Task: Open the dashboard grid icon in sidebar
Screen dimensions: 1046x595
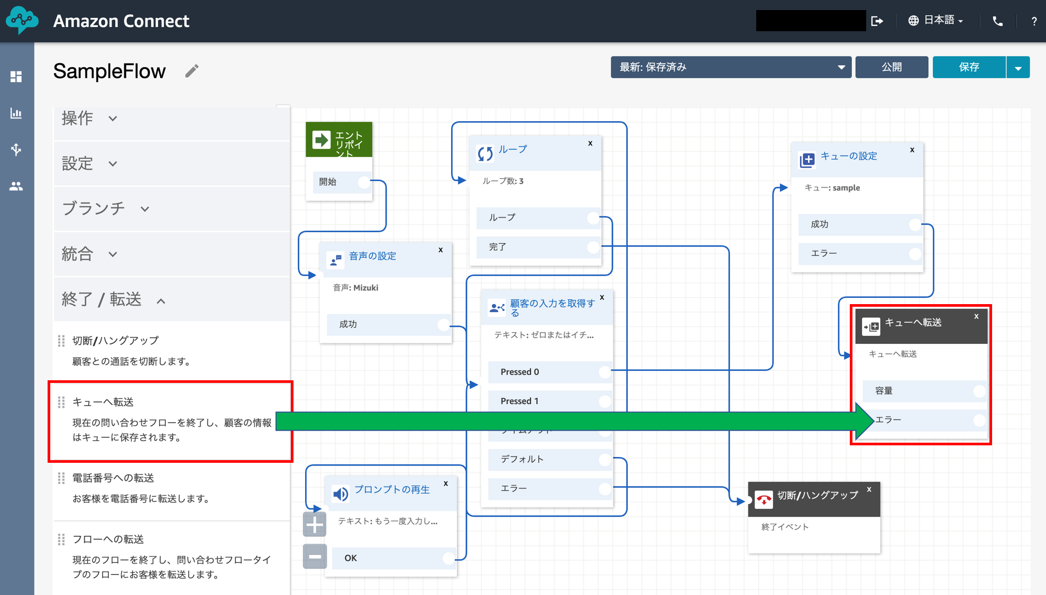Action: tap(16, 77)
